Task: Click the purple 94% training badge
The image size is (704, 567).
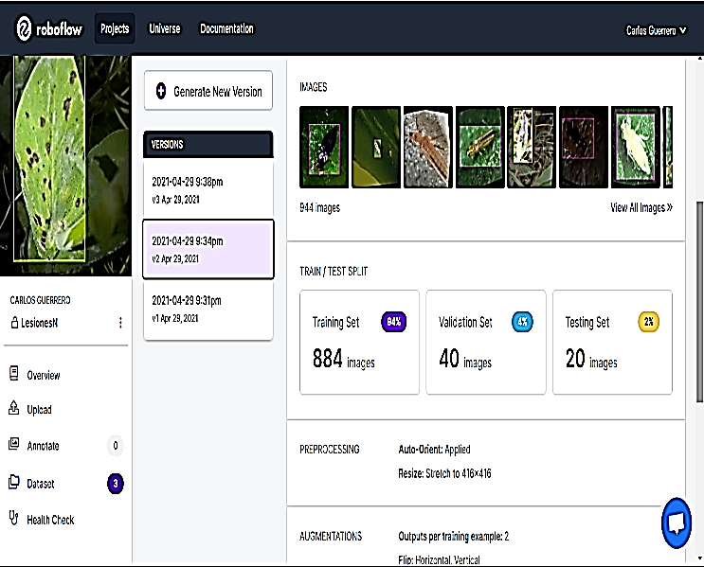Action: point(393,322)
